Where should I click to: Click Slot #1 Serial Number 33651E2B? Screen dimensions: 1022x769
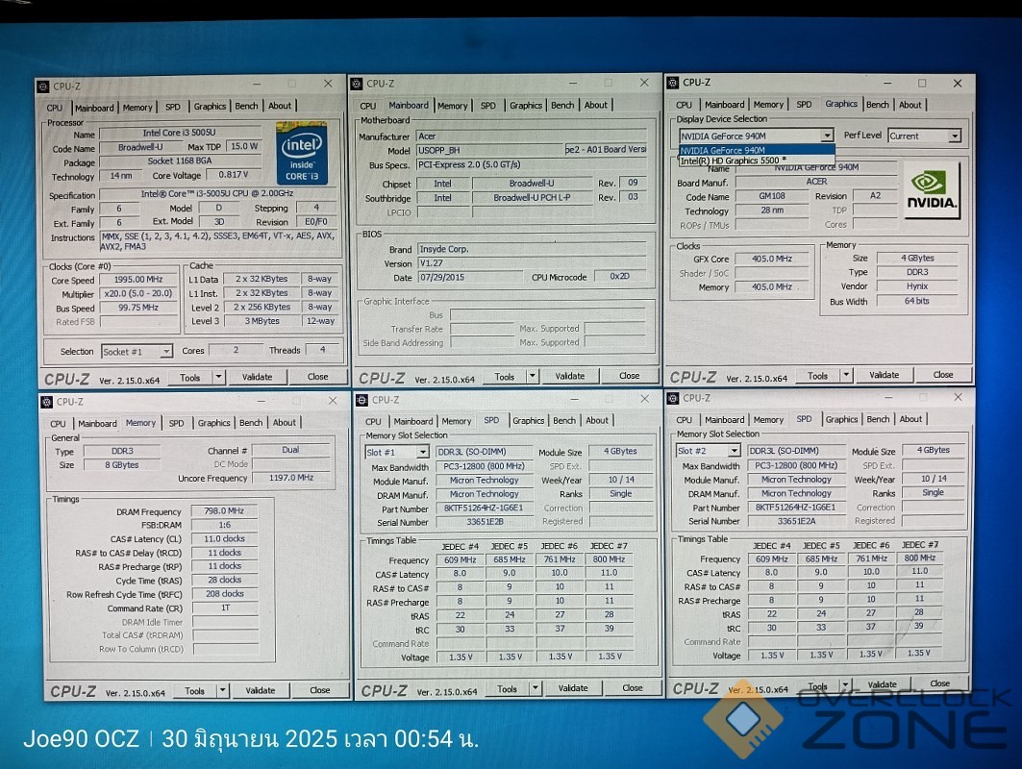click(485, 522)
